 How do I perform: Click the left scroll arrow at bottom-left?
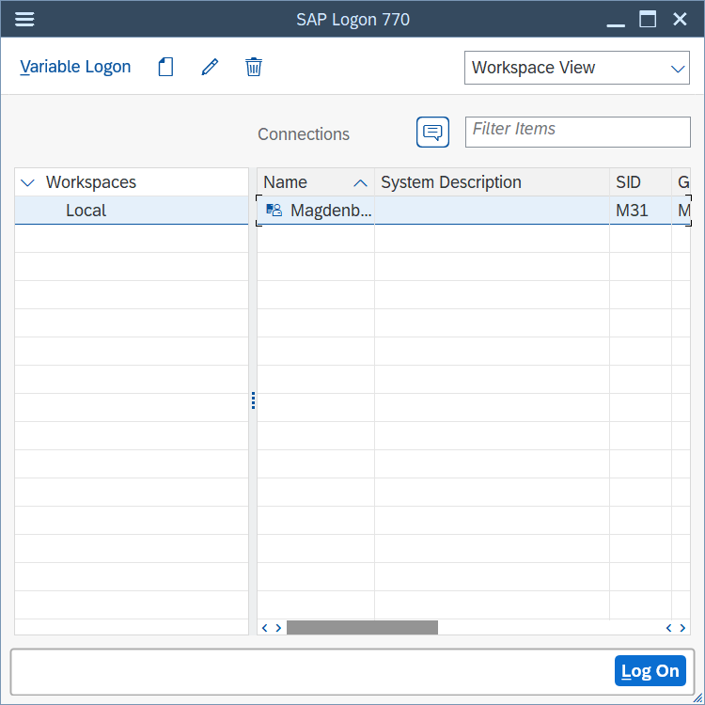coord(264,628)
